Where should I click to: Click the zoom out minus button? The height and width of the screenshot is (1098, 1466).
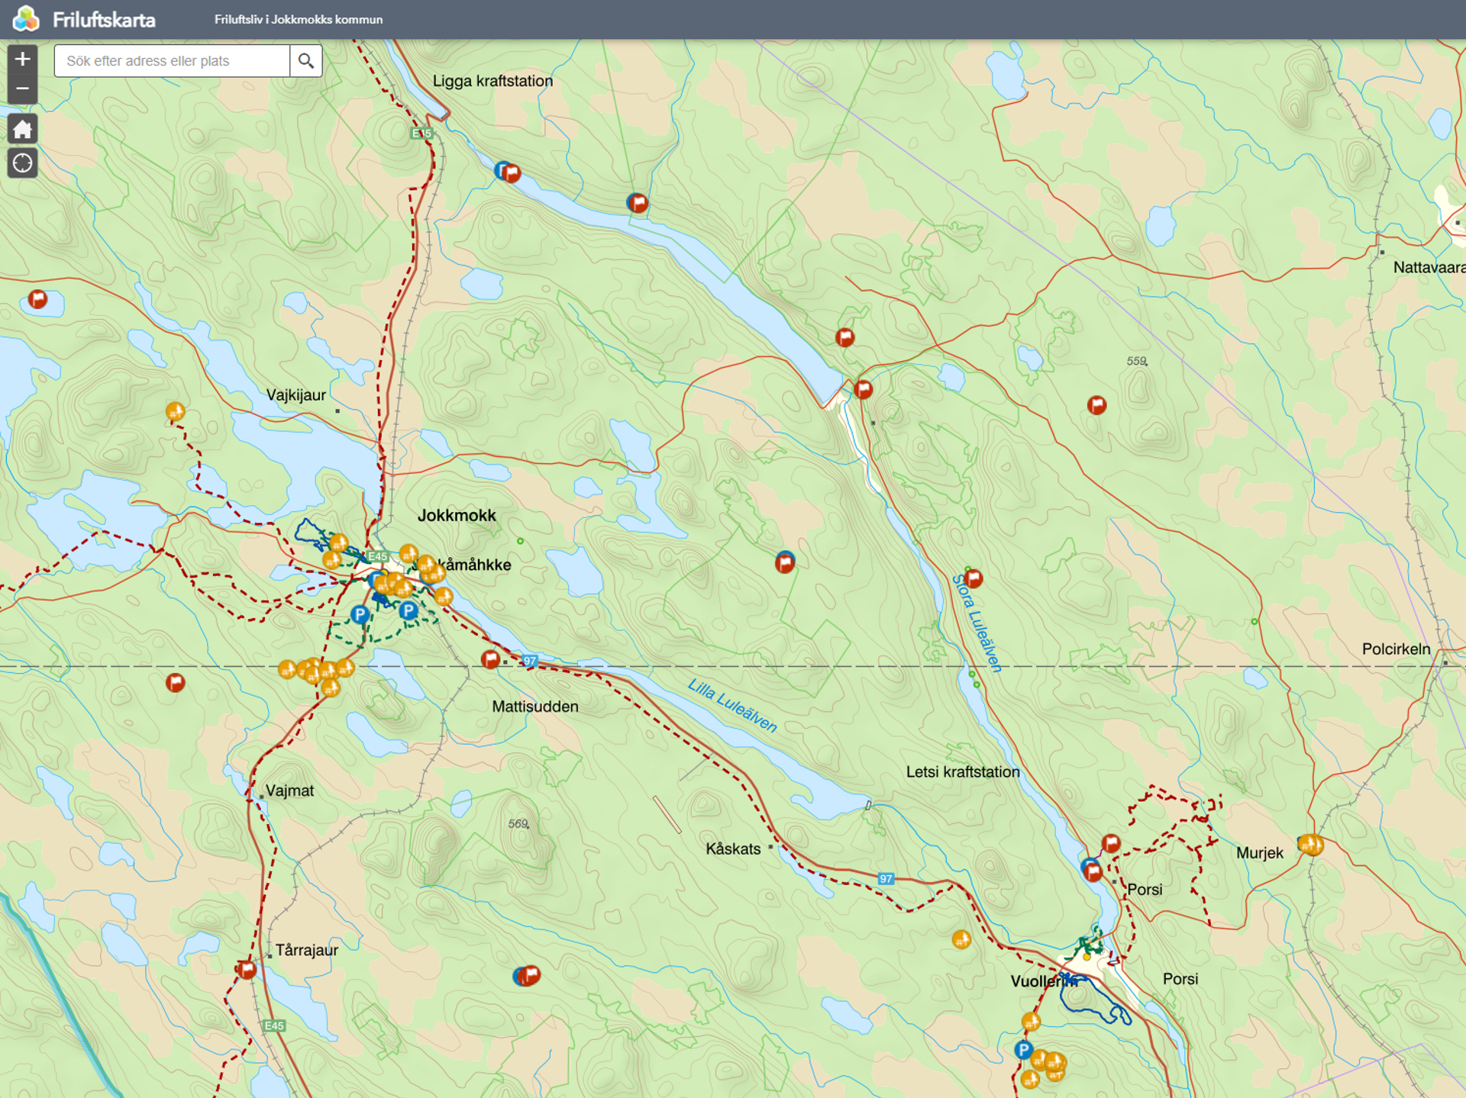point(22,89)
